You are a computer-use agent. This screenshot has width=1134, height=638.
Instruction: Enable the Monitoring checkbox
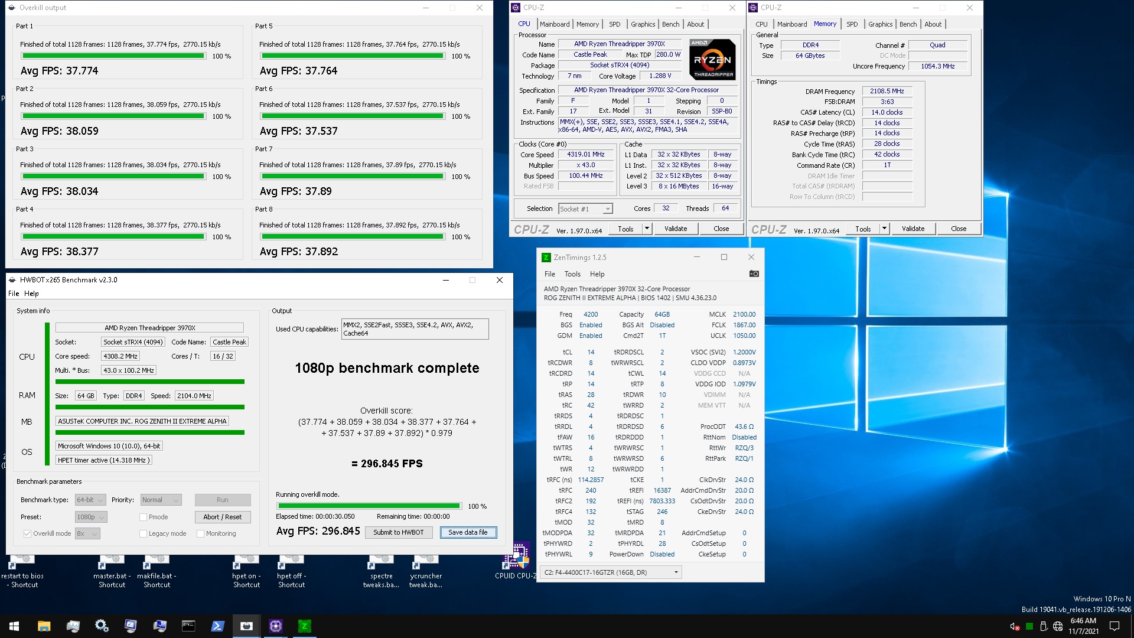click(x=200, y=533)
